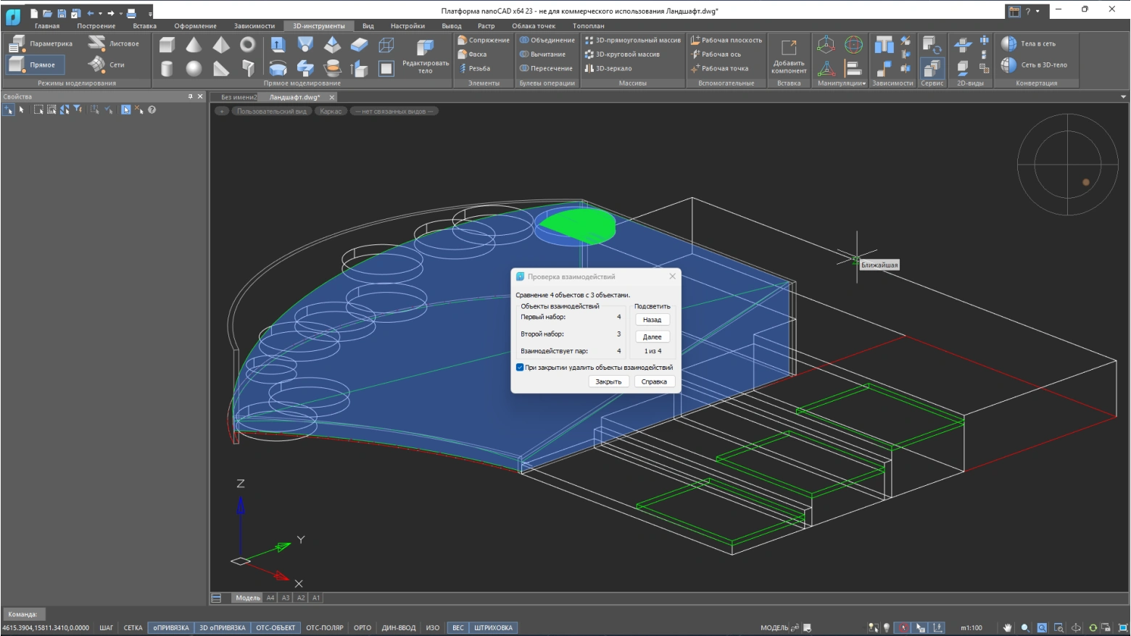This screenshot has height=636, width=1131.
Task: Open Добавить компонент insert tool
Action: coord(789,55)
